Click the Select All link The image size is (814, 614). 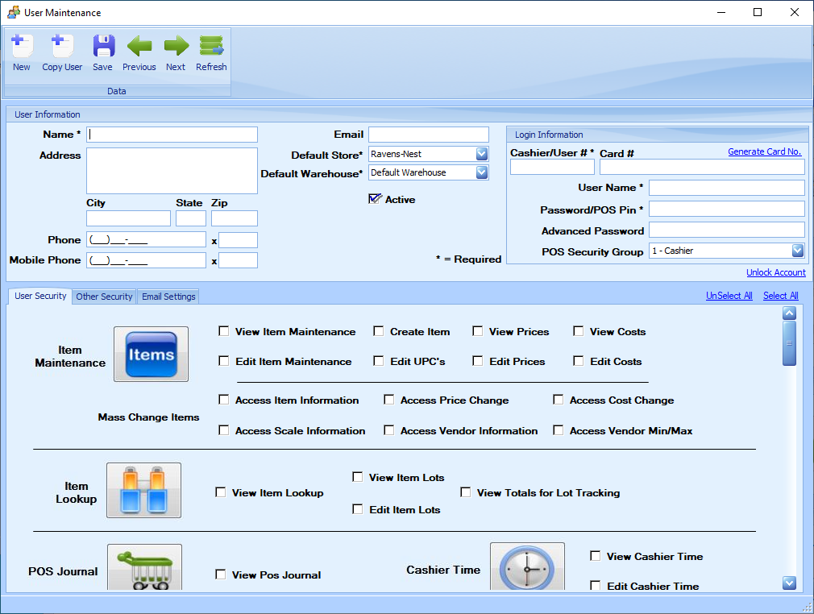click(780, 296)
